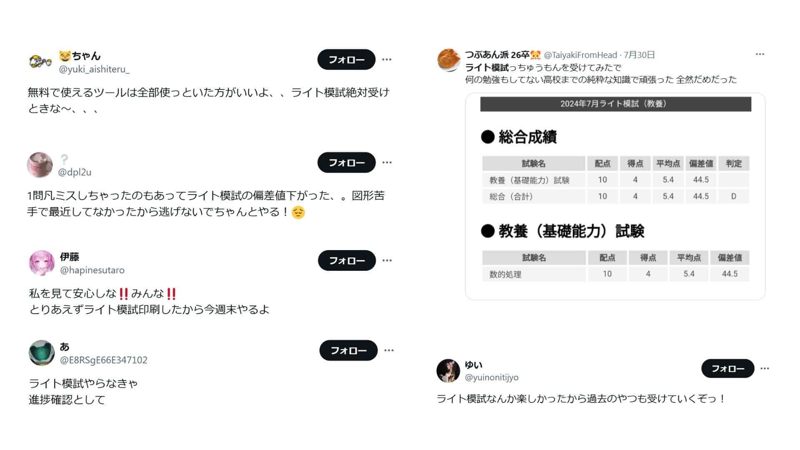Image resolution: width=800 pixels, height=450 pixels.
Task: Open more options for the @yuki_aishiteru_ tweet
Action: 387,60
